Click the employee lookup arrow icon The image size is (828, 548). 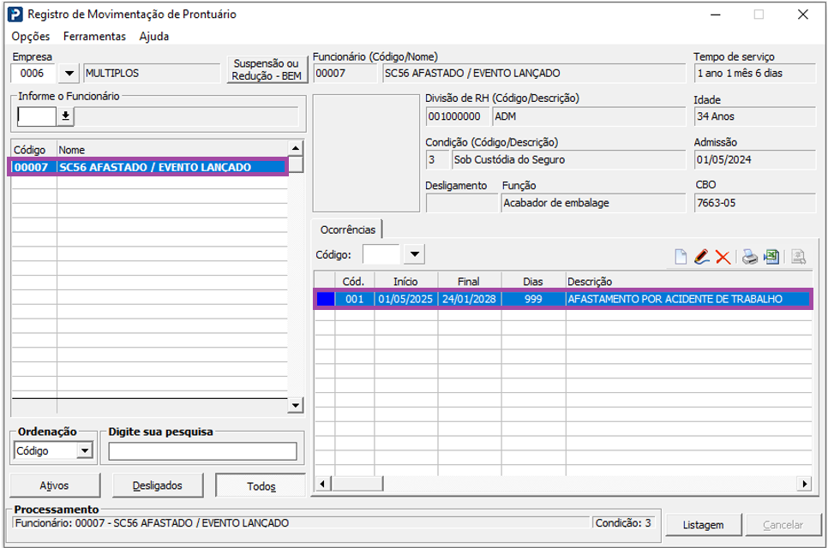(x=65, y=116)
